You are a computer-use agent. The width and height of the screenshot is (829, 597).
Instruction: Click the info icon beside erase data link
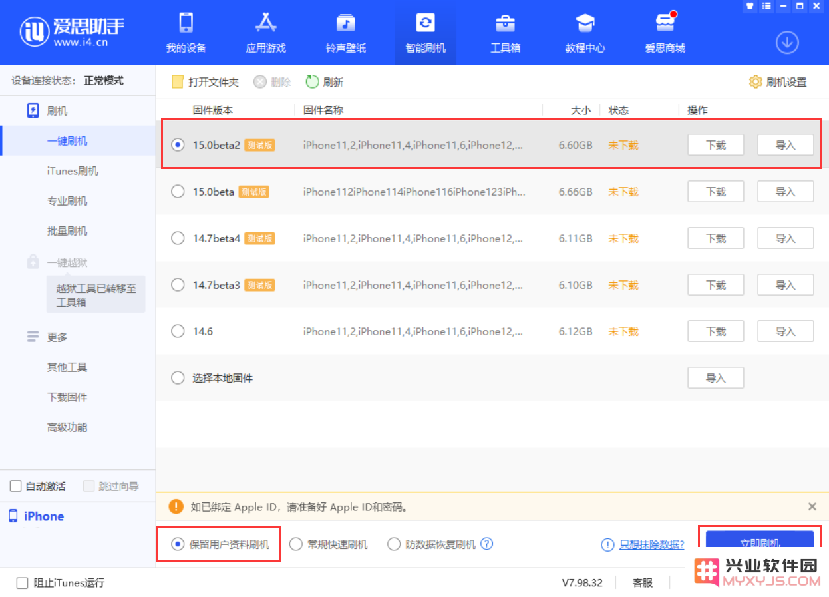click(607, 544)
